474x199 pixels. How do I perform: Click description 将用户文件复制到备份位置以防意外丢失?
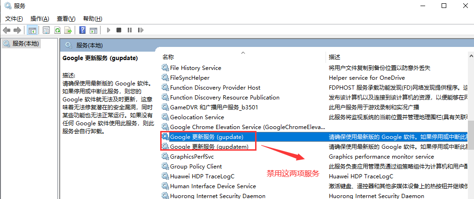(x=380, y=68)
